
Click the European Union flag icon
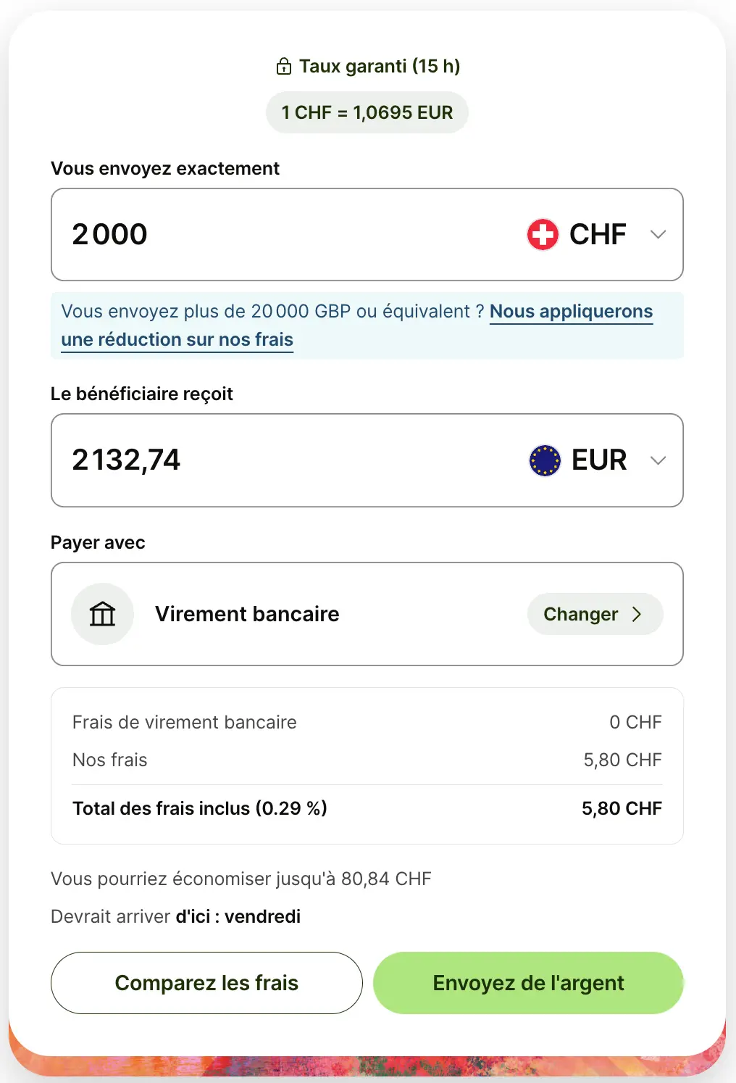point(545,460)
